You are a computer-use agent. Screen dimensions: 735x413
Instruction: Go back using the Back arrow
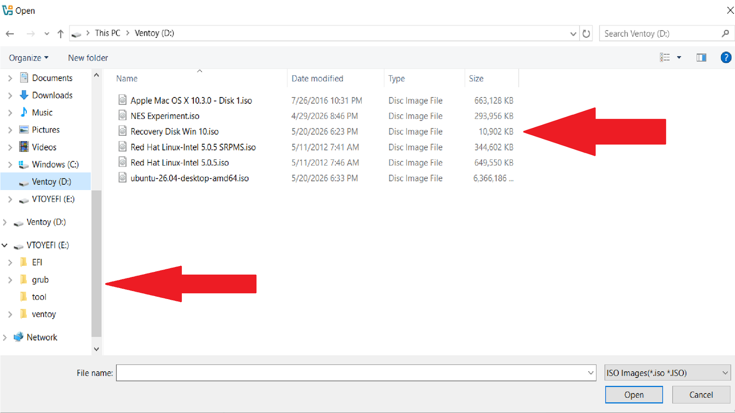coord(10,34)
